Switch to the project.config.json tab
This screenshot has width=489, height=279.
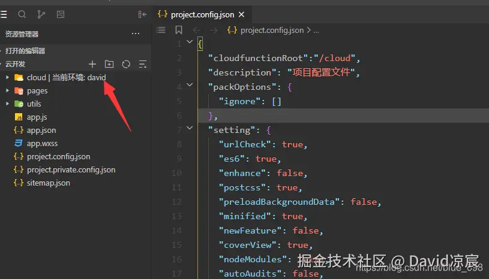201,14
